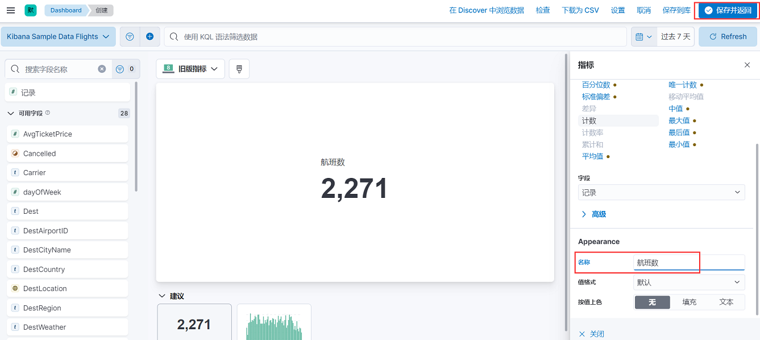Select the 2,271 metric suggestion thumbnail
Viewport: 760px width, 340px height.
point(194,322)
